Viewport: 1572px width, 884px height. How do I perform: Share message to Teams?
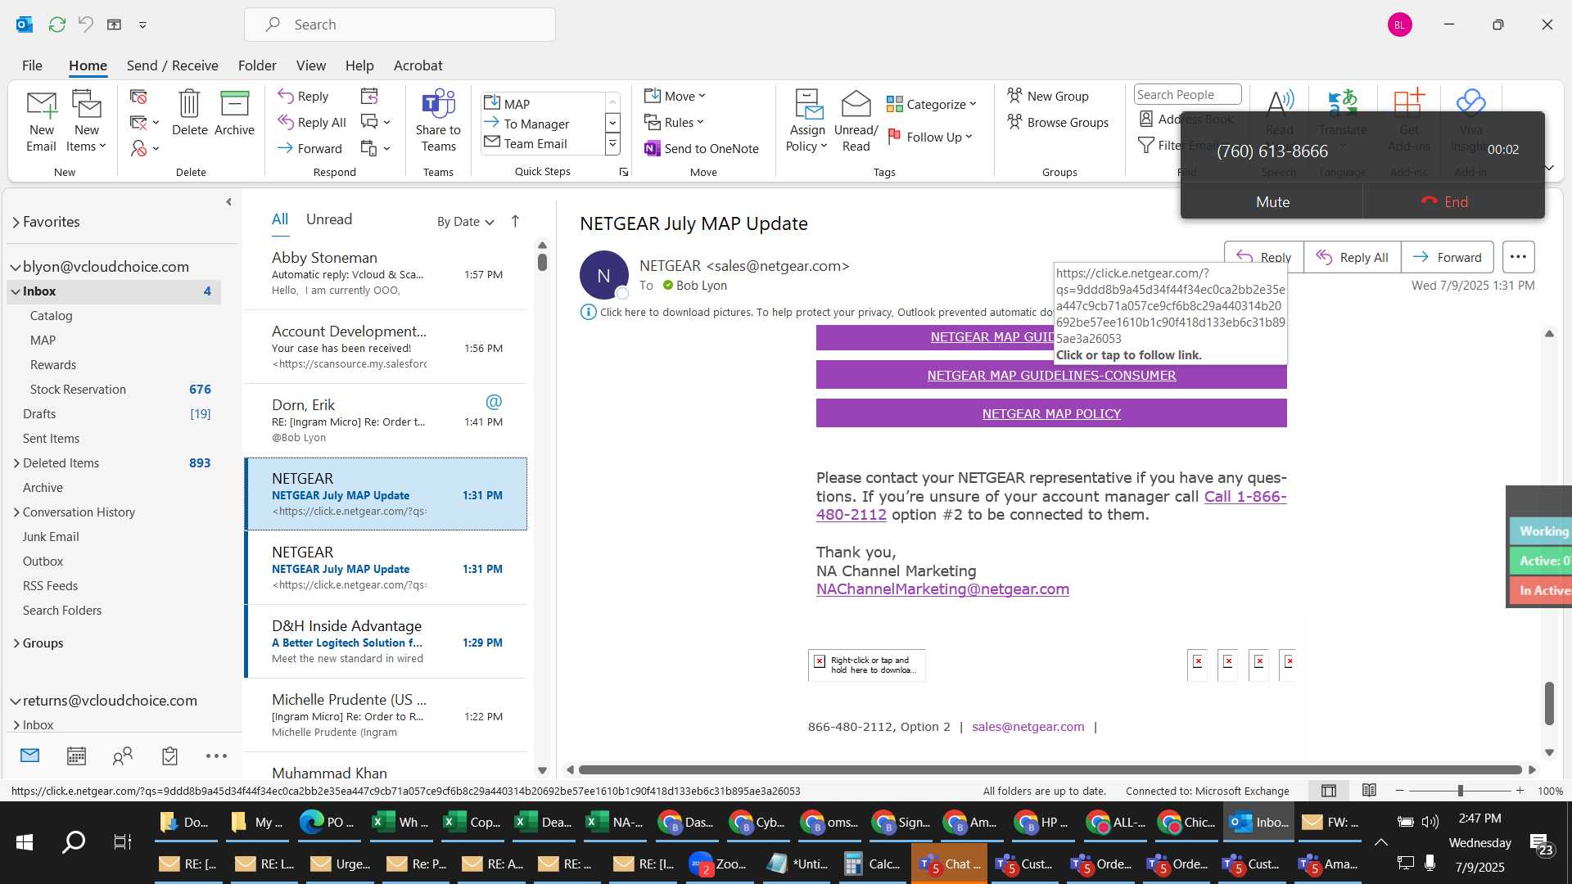(438, 121)
